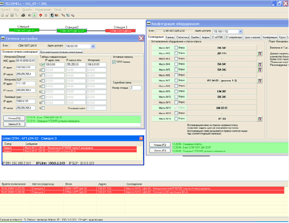Viewport: 289px width, 223px height.
Task: Open the Окна menu
Action: click(57, 10)
